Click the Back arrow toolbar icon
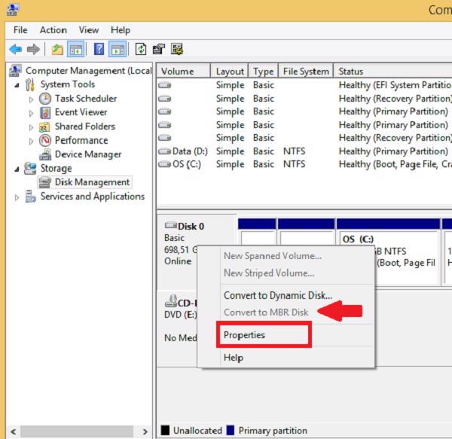452x439 pixels. pyautogui.click(x=15, y=49)
